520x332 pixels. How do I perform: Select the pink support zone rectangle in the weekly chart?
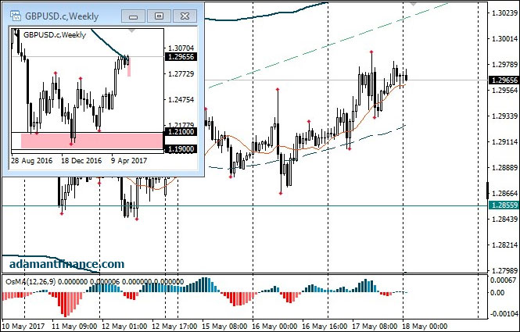(x=91, y=141)
